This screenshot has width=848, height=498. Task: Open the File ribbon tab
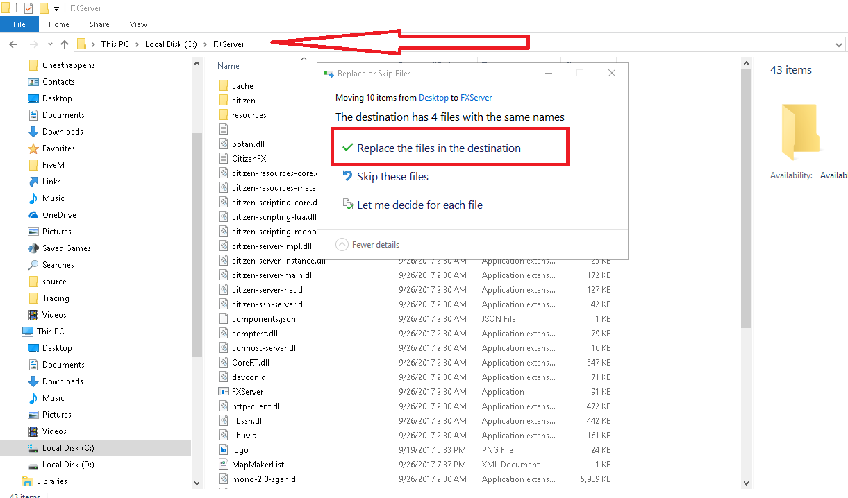tap(19, 24)
